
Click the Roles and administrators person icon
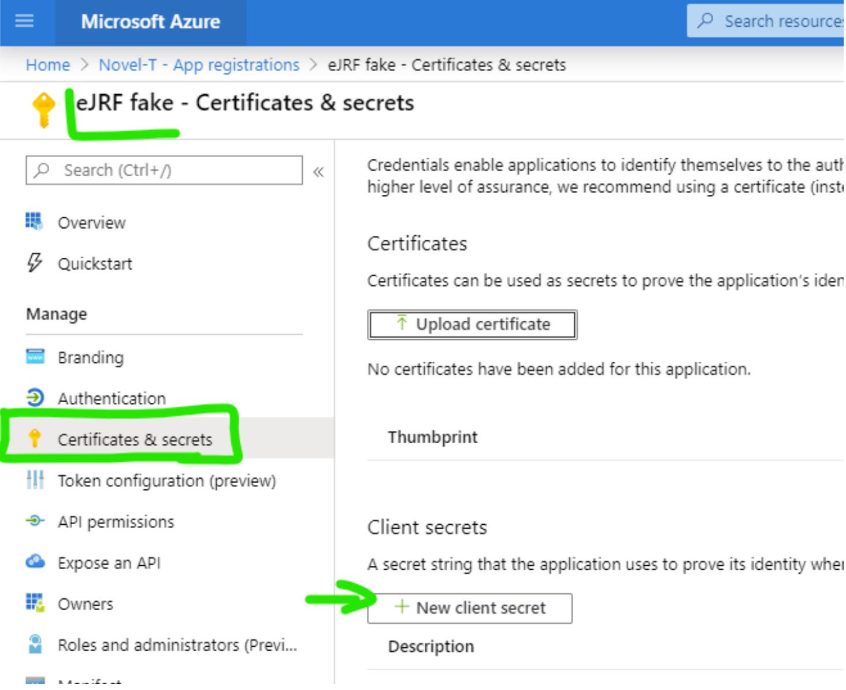point(35,644)
